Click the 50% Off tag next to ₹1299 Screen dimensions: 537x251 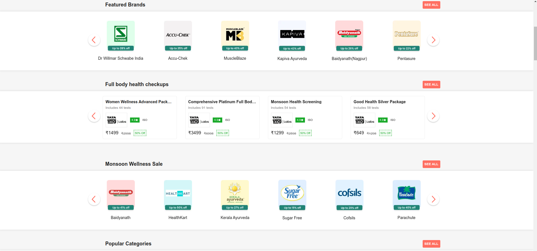[x=305, y=133]
